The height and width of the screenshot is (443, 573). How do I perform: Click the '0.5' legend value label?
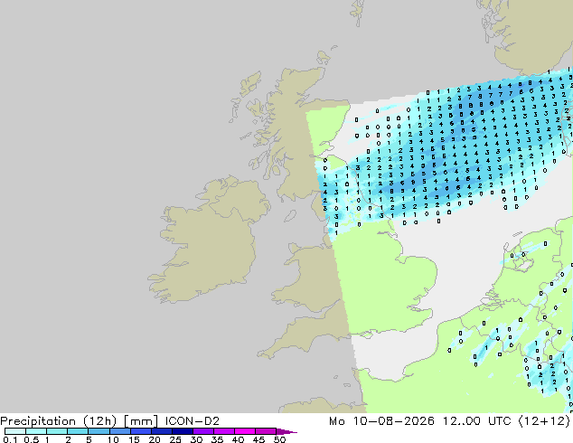tap(31, 439)
